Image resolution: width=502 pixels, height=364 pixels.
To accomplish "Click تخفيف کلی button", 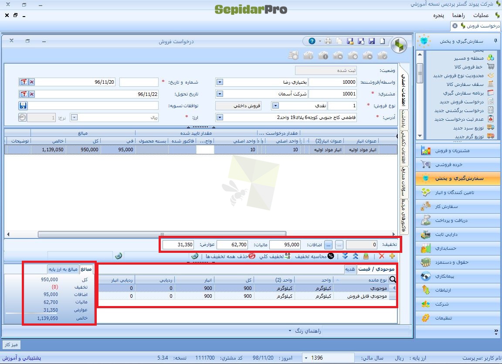I will pos(275,256).
